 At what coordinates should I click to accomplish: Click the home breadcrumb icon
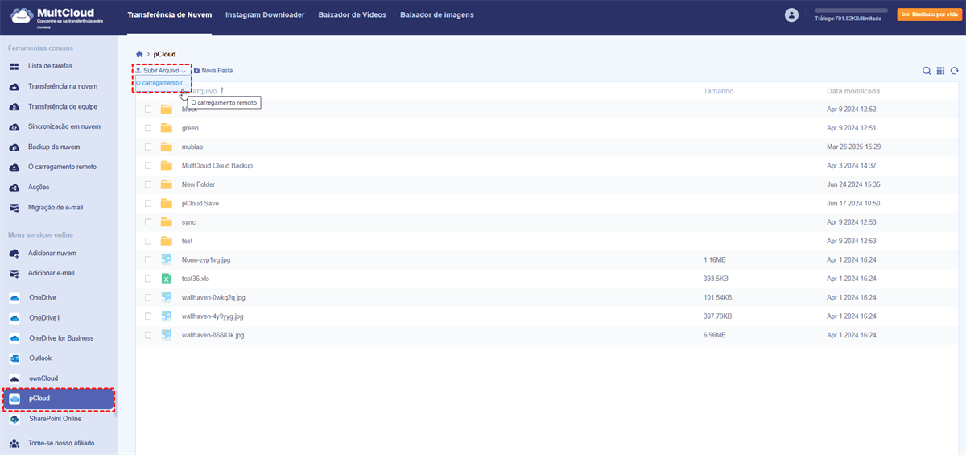pos(139,54)
